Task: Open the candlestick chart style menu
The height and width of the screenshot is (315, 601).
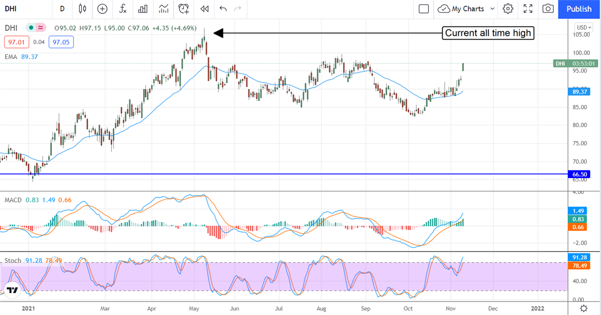Action: point(83,8)
